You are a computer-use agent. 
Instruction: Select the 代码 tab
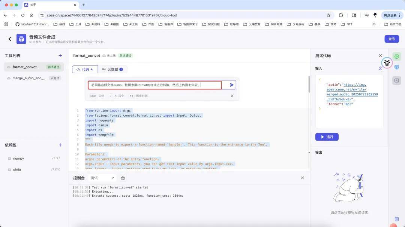point(85,70)
